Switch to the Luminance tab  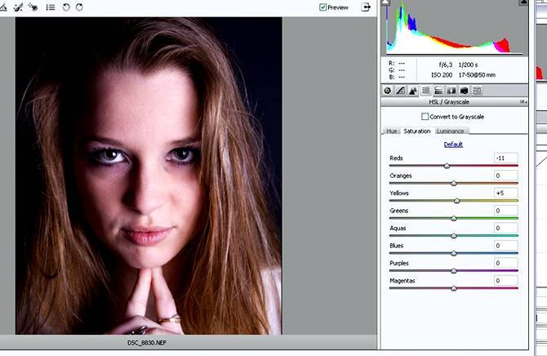point(451,131)
